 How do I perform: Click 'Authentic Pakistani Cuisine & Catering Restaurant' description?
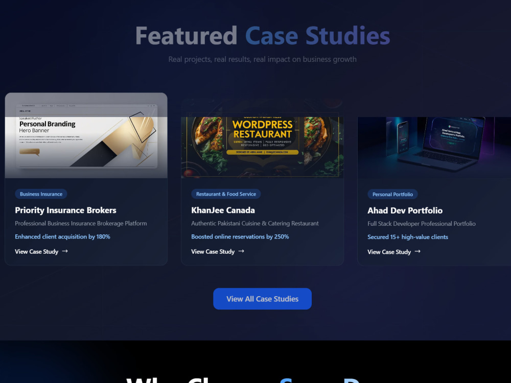pos(255,224)
